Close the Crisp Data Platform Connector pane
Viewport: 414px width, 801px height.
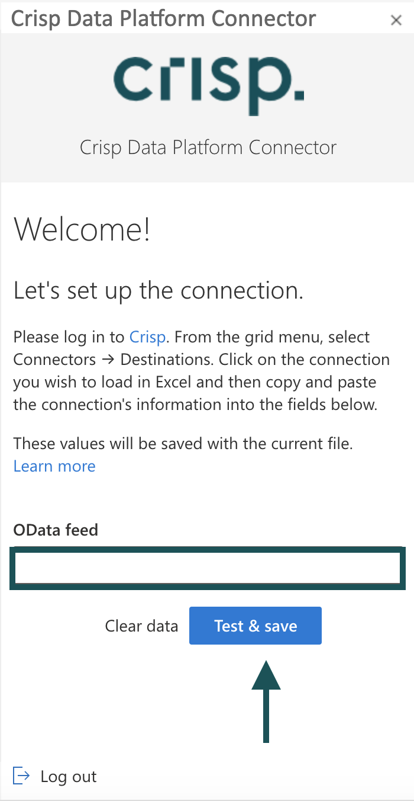pyautogui.click(x=396, y=20)
